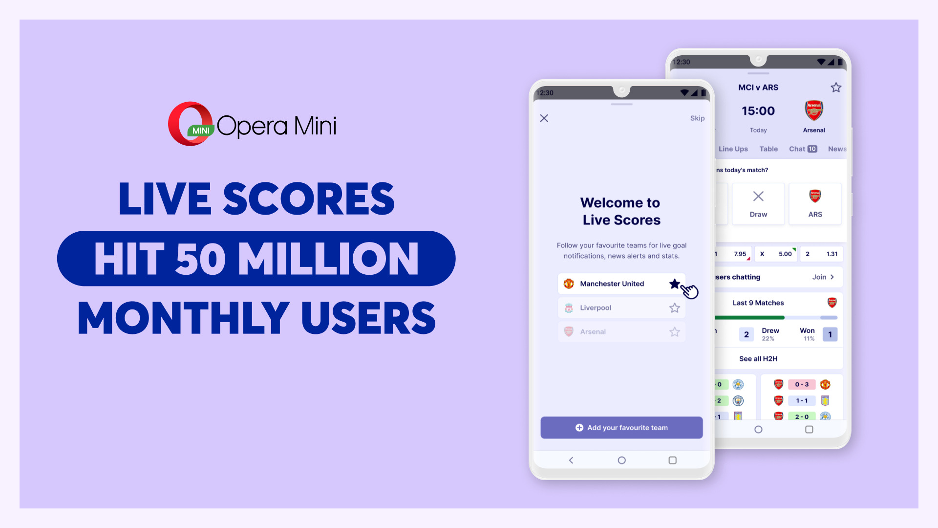
Task: Click the Liverpool favourite star icon
Action: [x=674, y=308]
